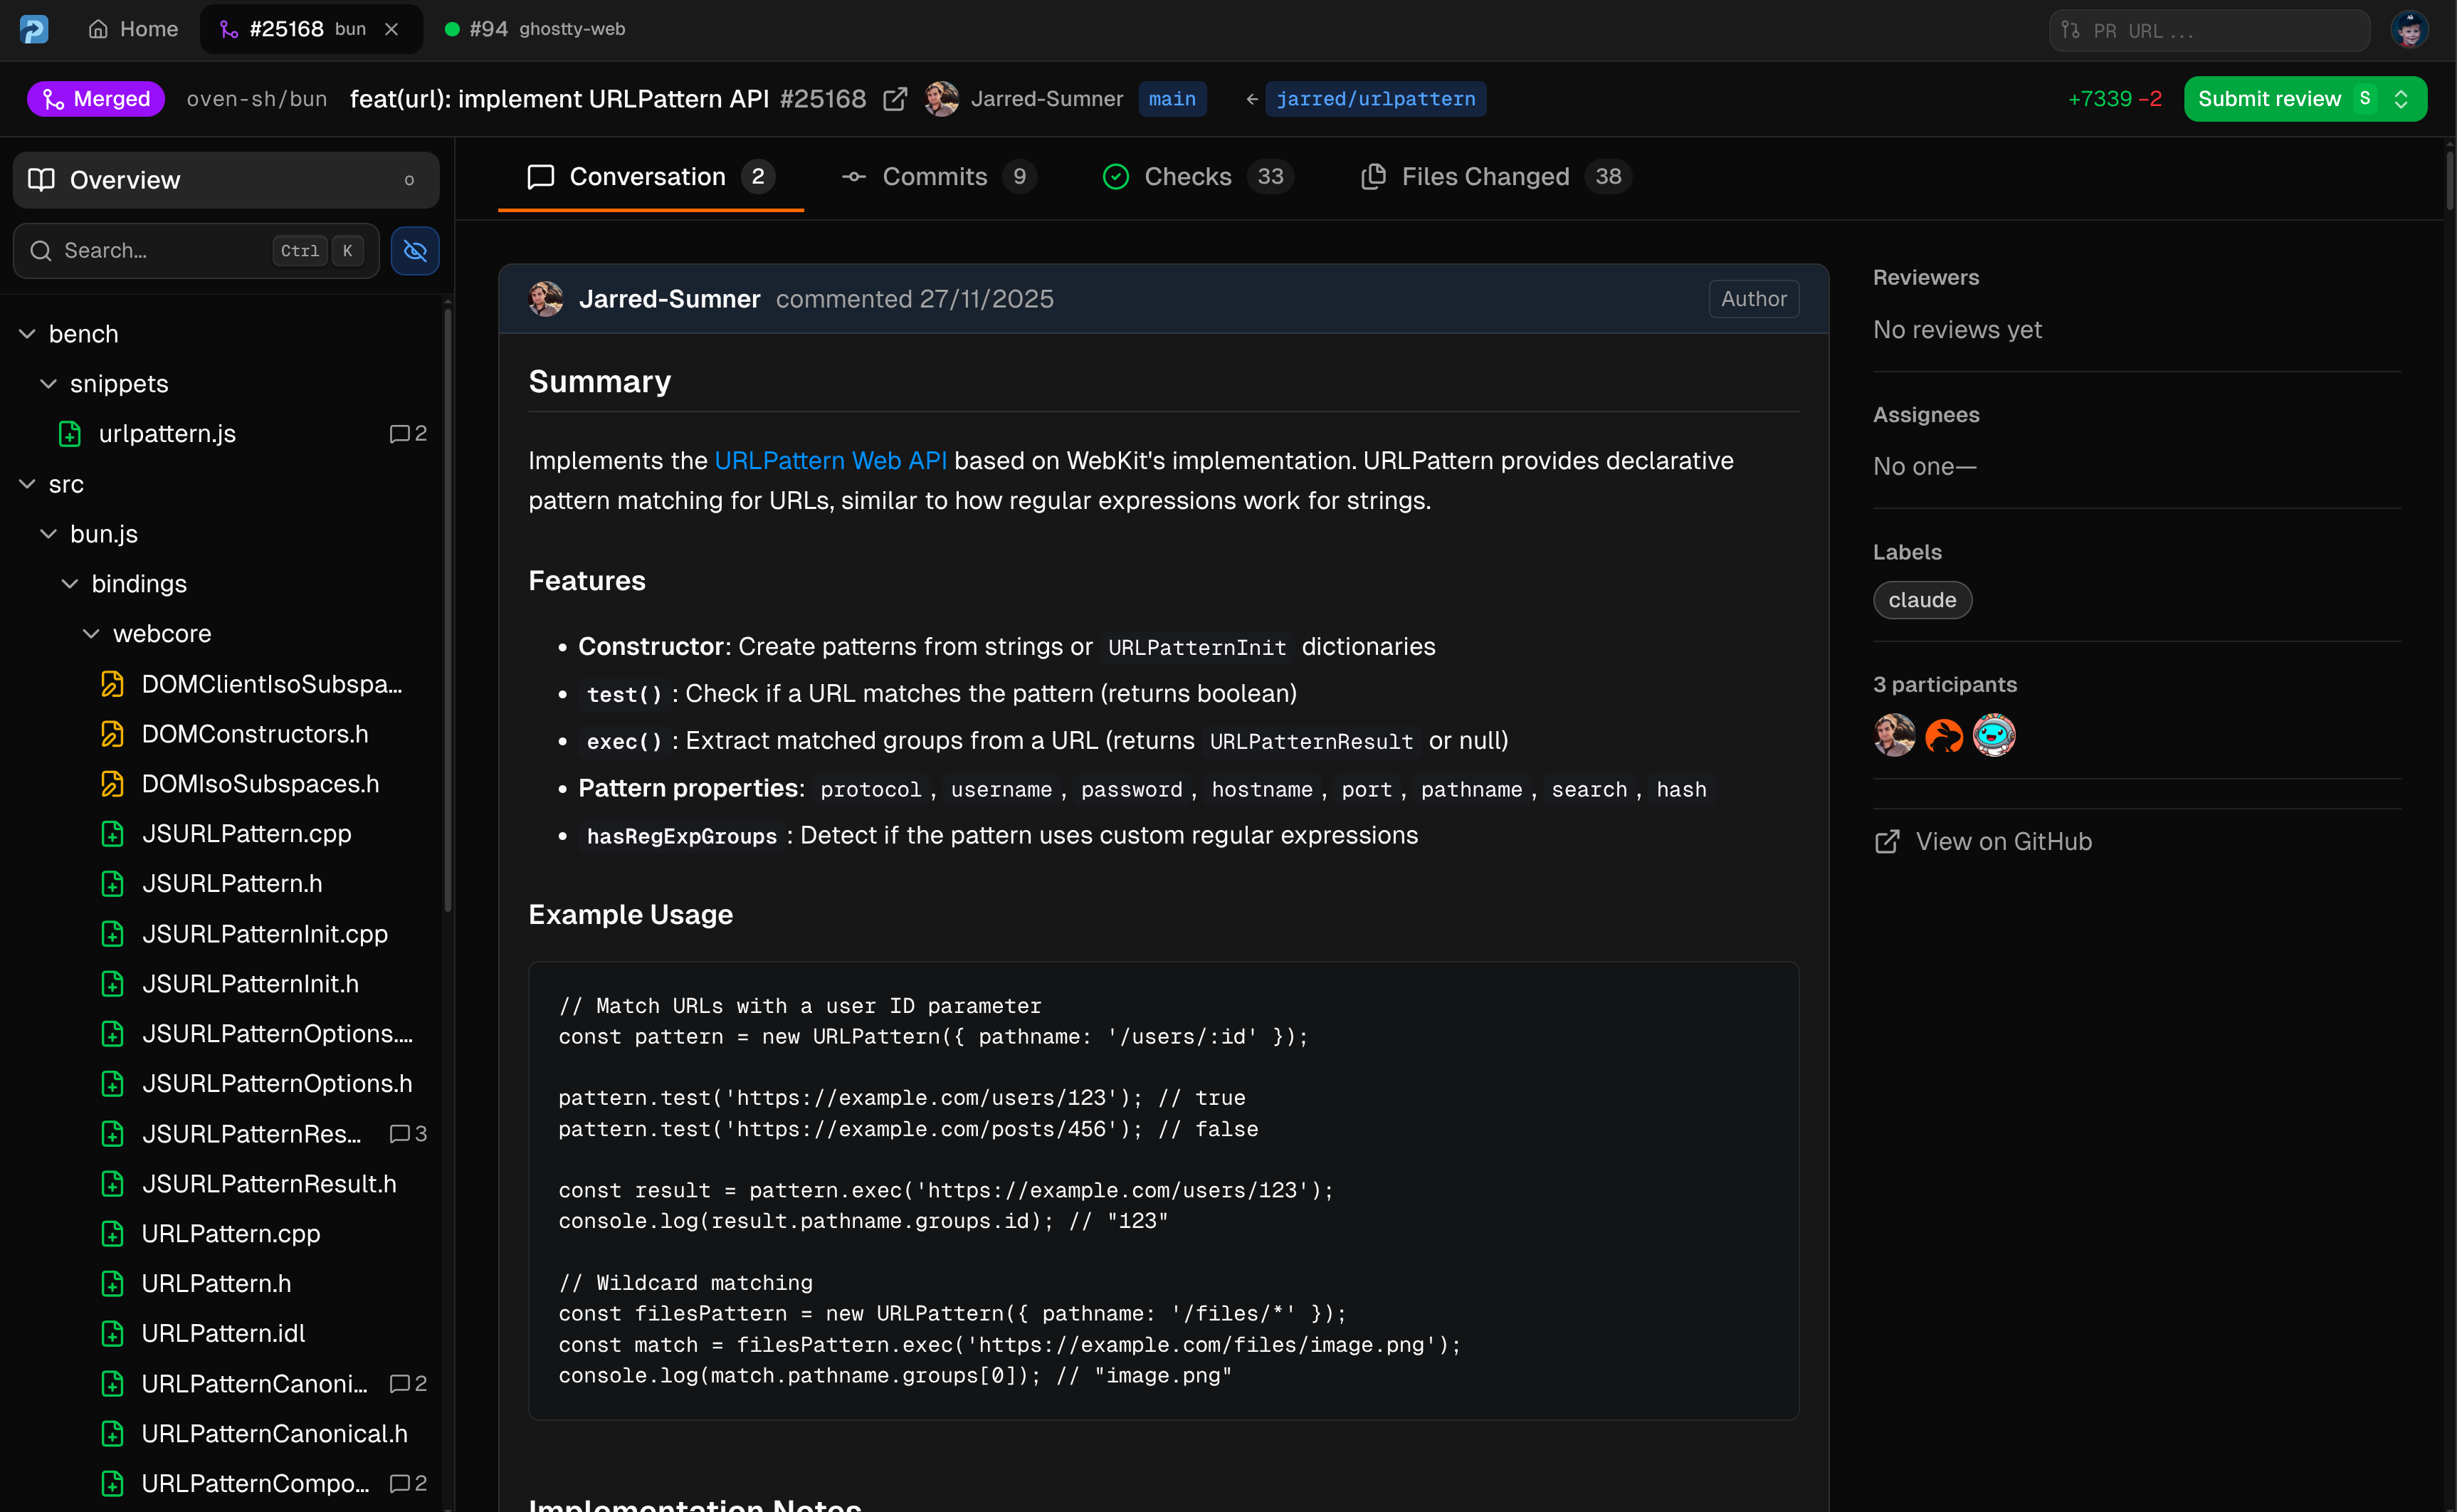Collapse the snippets folder

pyautogui.click(x=48, y=384)
